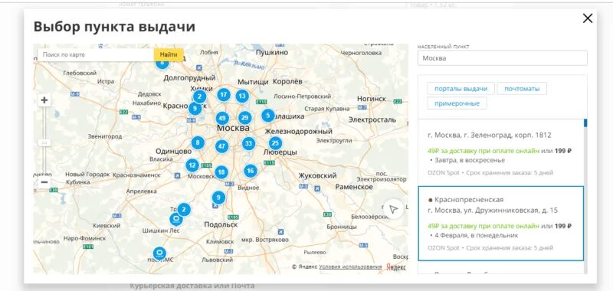Open cluster 9 north of Подольск
Viewport: 613px width, 291px height.
coord(218,198)
